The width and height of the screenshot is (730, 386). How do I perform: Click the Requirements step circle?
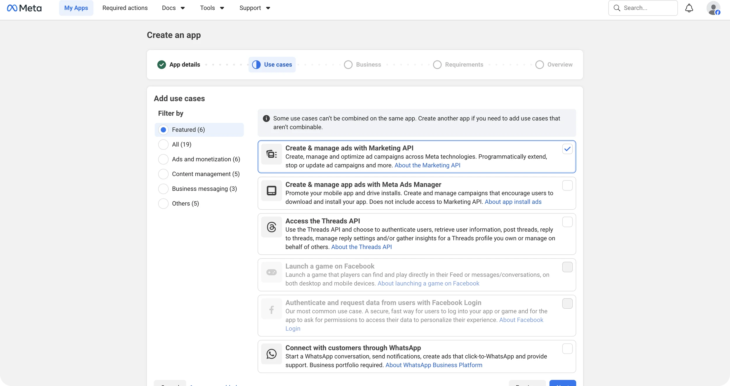[437, 65]
